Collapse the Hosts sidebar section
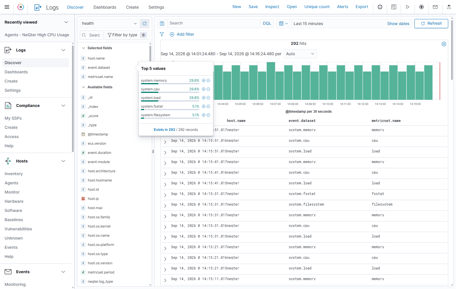The height and width of the screenshot is (289, 456). pyautogui.click(x=63, y=161)
